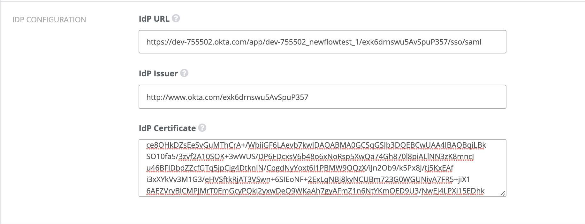Click the 'exk6drnswu5AvSpuP357' text in IdP Issuer
585x224 pixels.
click(265, 97)
